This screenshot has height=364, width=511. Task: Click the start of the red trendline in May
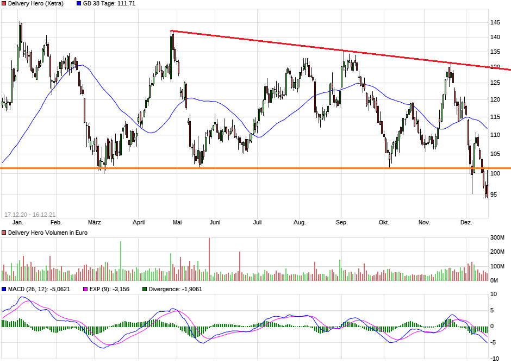pyautogui.click(x=172, y=31)
